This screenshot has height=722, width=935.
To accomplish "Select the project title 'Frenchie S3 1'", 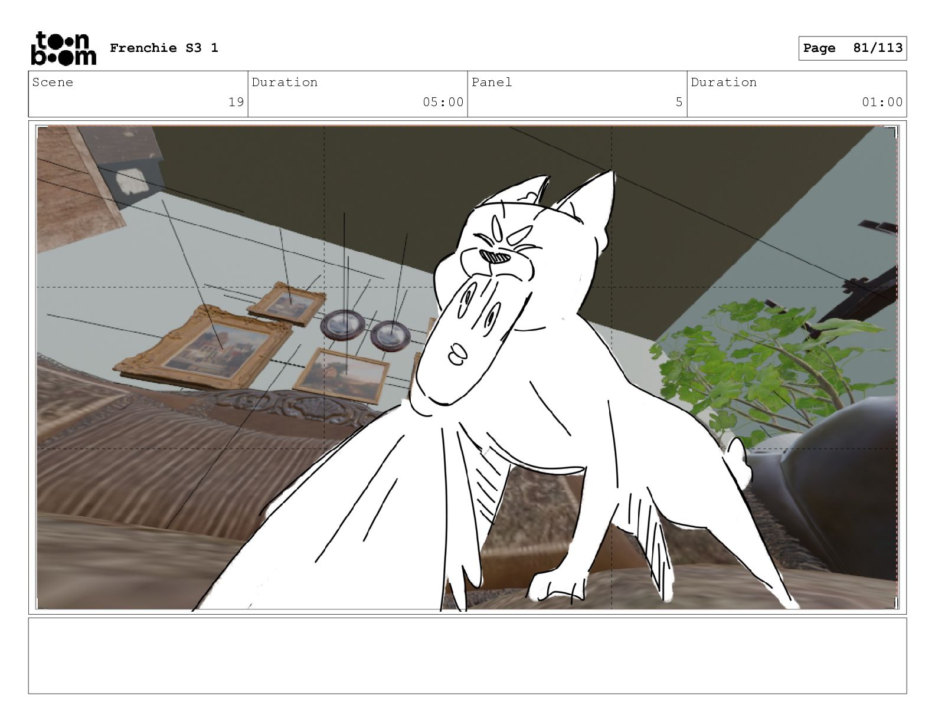I will point(164,48).
